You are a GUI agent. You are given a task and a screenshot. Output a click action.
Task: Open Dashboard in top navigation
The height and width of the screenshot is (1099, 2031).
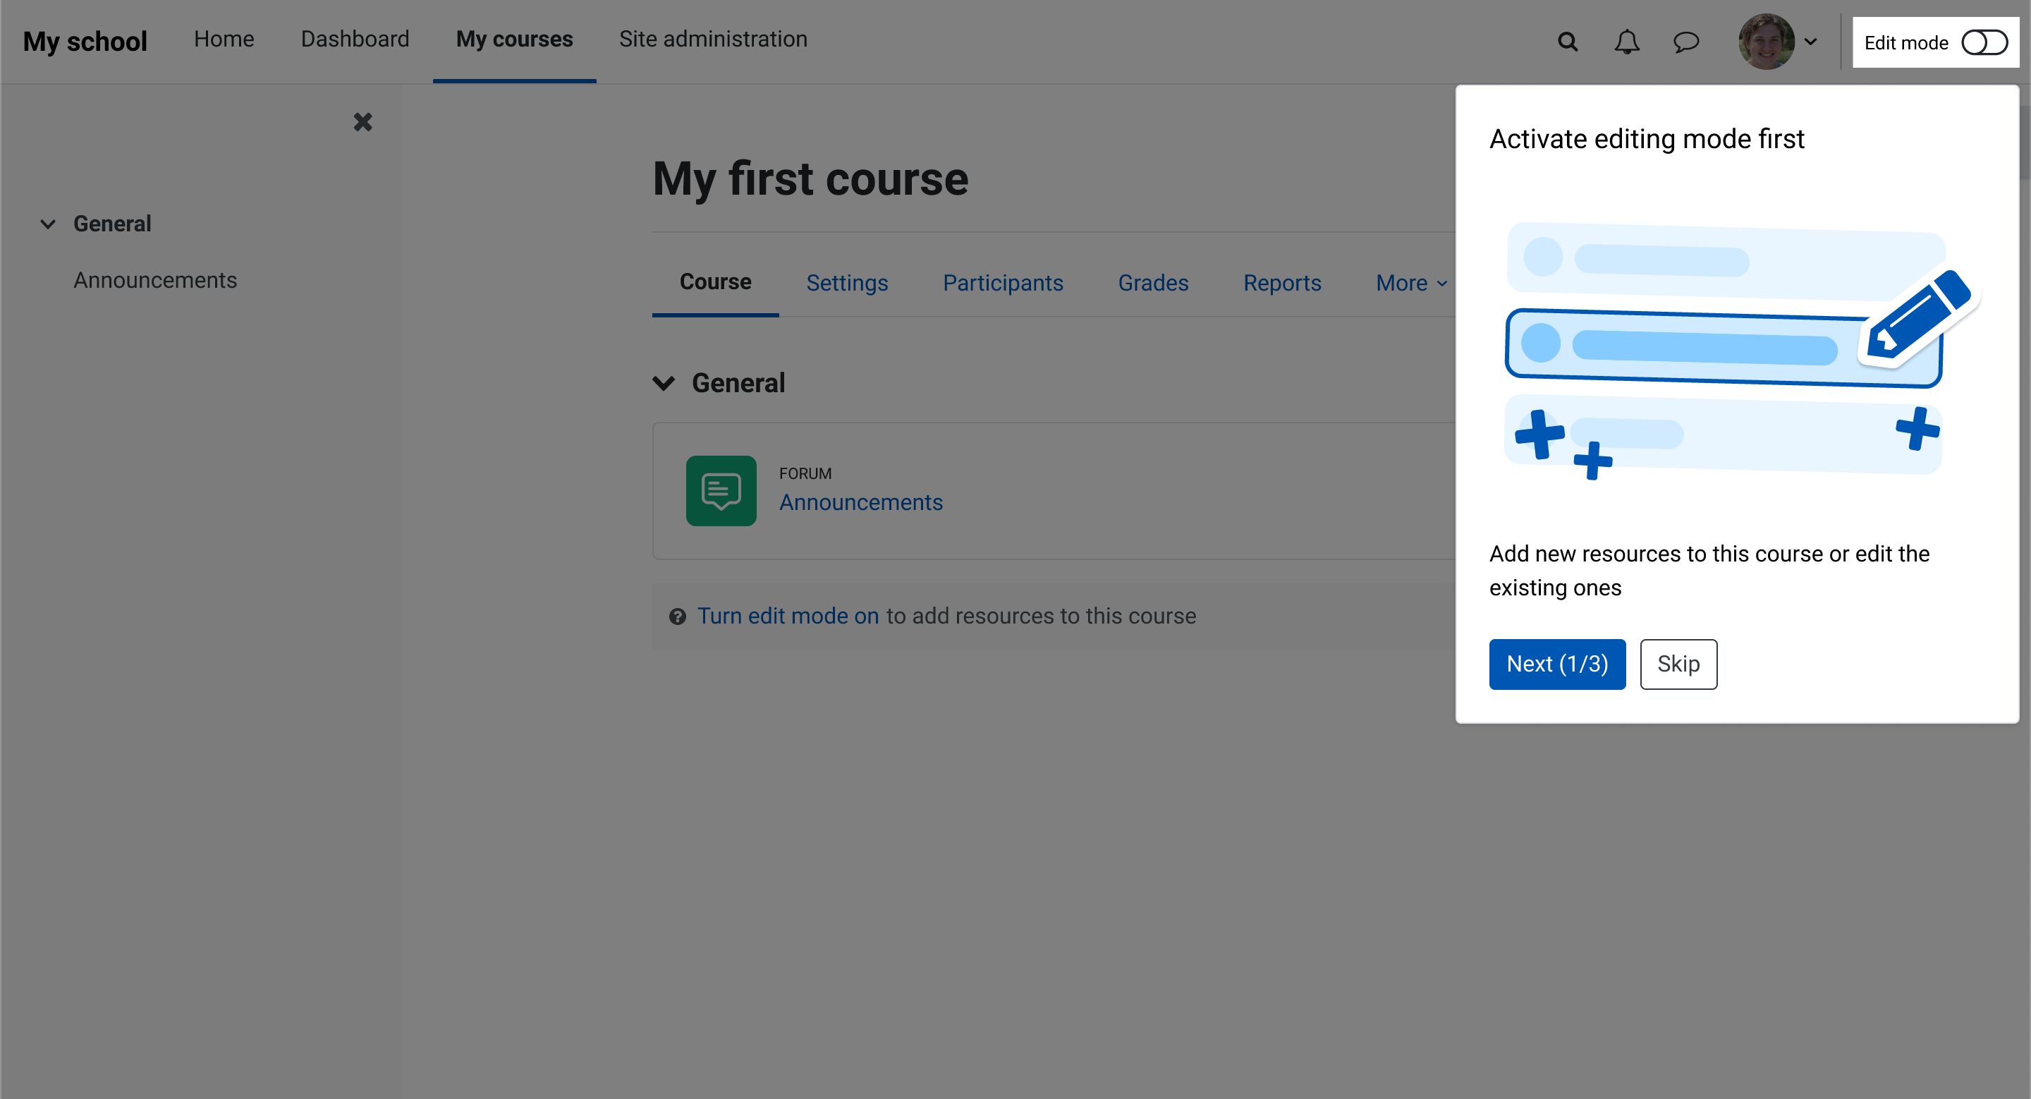pyautogui.click(x=355, y=40)
